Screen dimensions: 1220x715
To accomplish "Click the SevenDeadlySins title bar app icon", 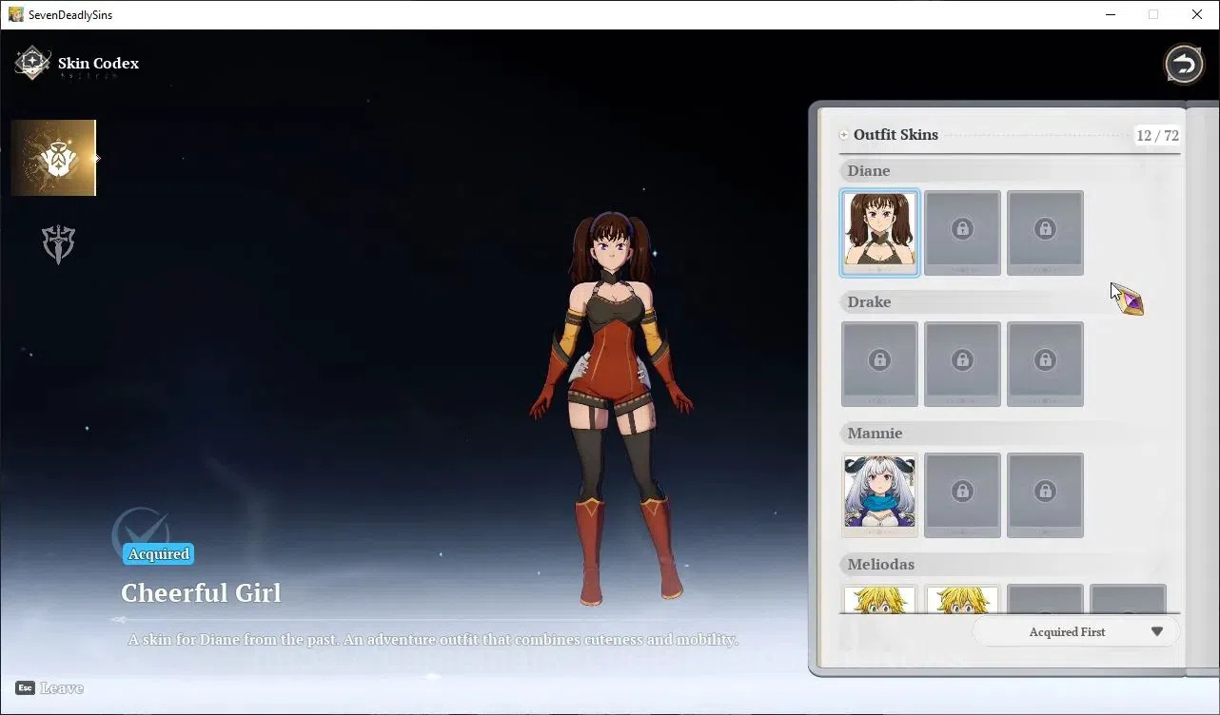I will (x=16, y=14).
